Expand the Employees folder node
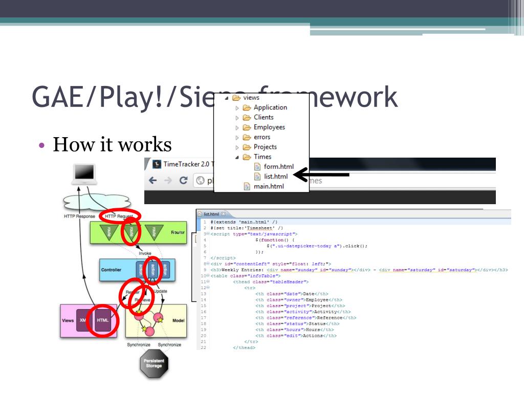This screenshot has height=393, width=524. pos(237,127)
